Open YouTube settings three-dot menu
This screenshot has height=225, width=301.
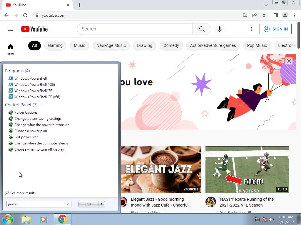coord(251,29)
